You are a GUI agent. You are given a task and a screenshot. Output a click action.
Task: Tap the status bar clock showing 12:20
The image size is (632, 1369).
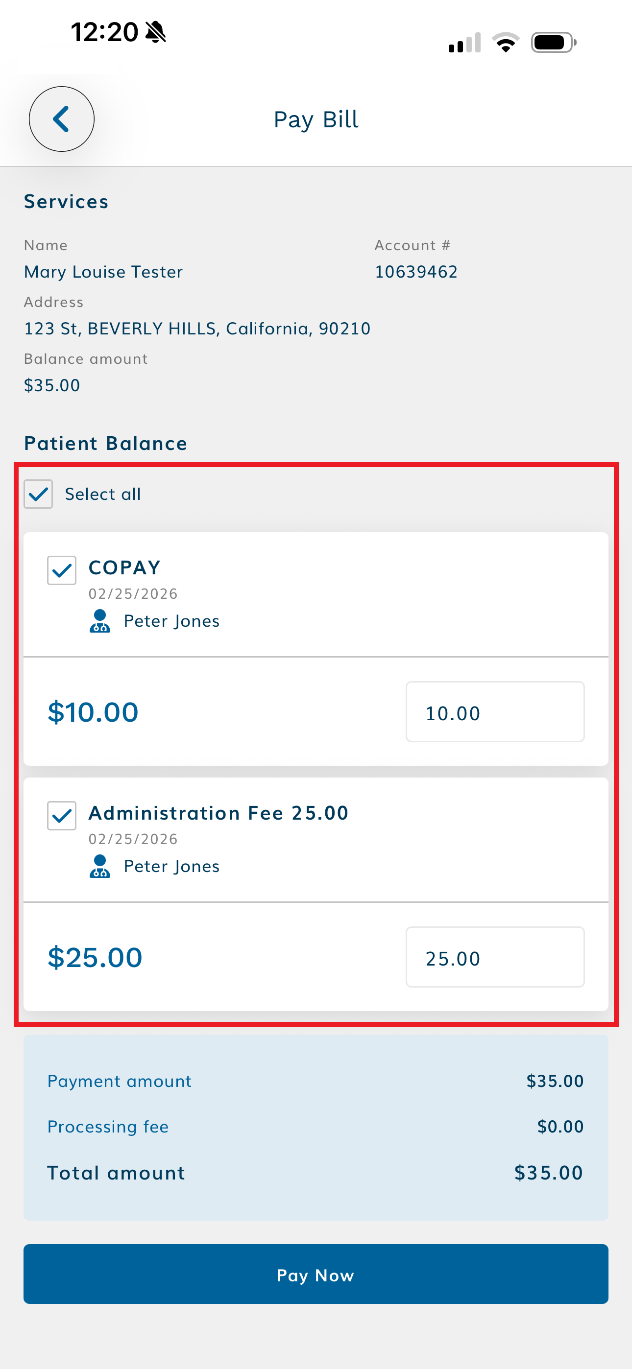click(x=105, y=32)
